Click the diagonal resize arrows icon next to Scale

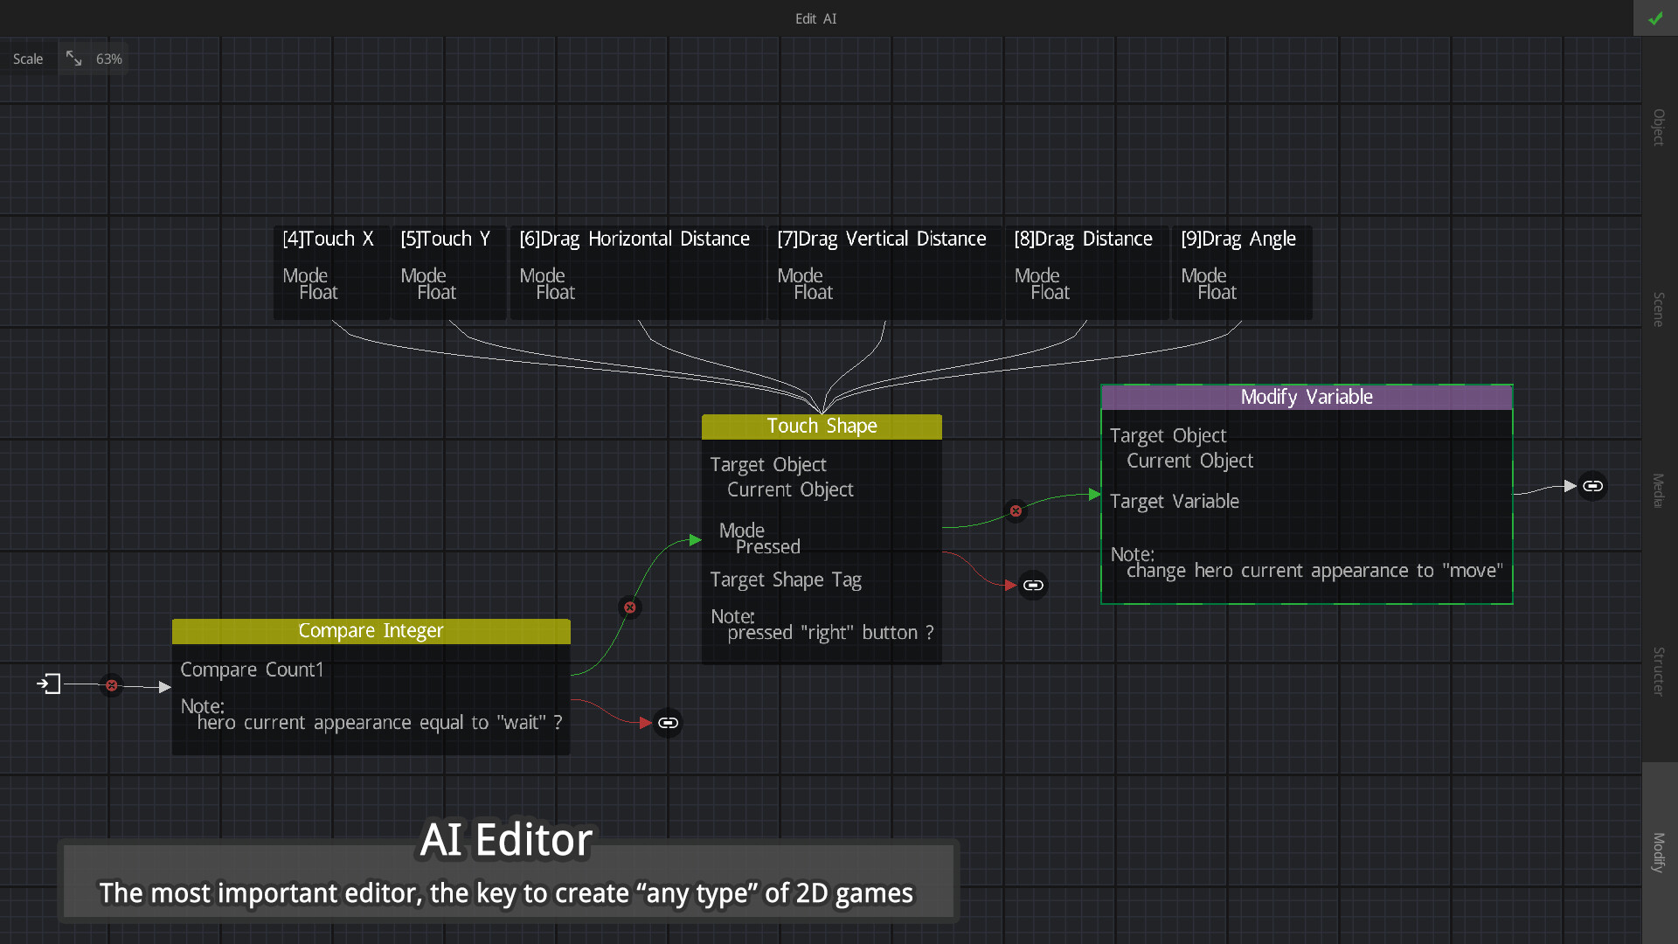pos(74,58)
